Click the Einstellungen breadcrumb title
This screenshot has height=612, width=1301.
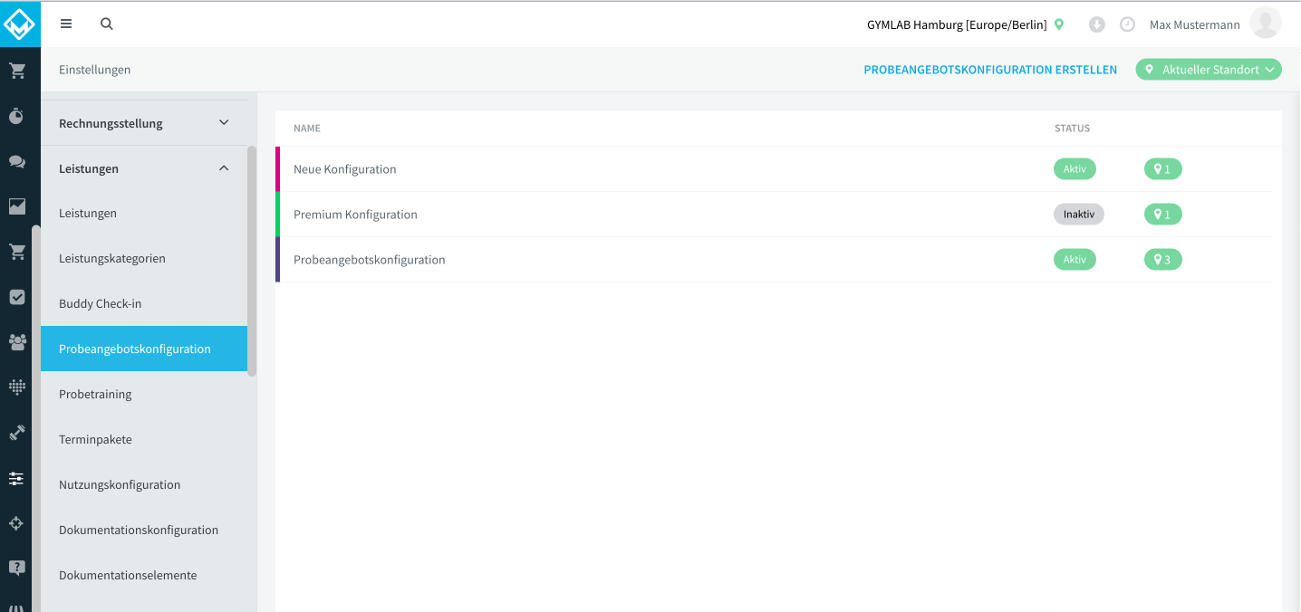(95, 70)
